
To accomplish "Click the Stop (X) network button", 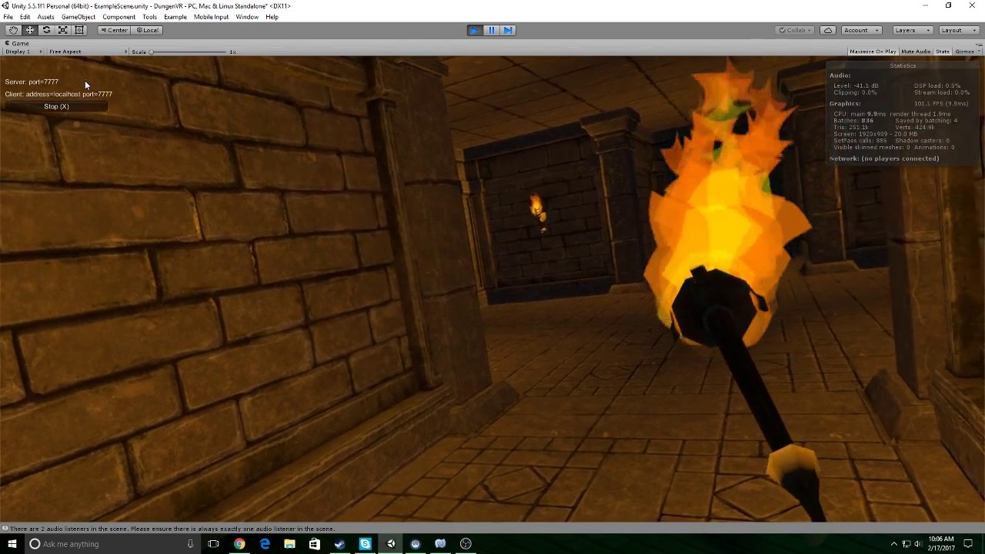I will [x=56, y=107].
